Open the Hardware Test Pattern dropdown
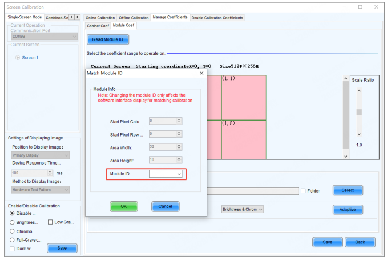This screenshot has width=387, height=260. coord(40,190)
